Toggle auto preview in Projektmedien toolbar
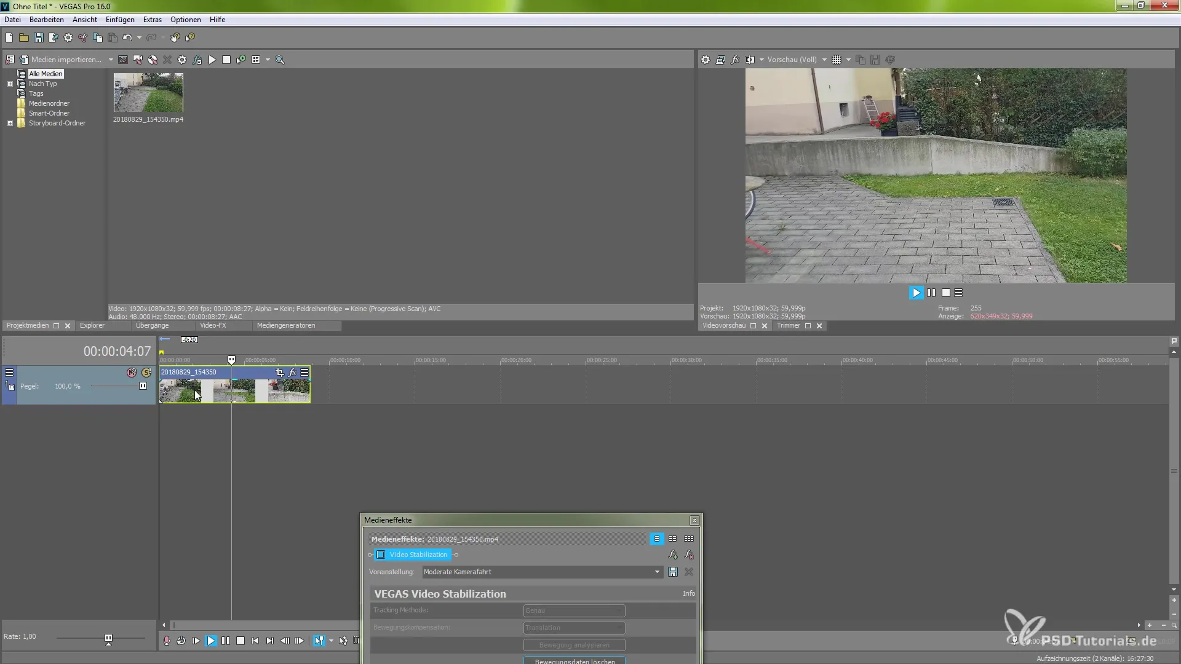 [x=241, y=60]
